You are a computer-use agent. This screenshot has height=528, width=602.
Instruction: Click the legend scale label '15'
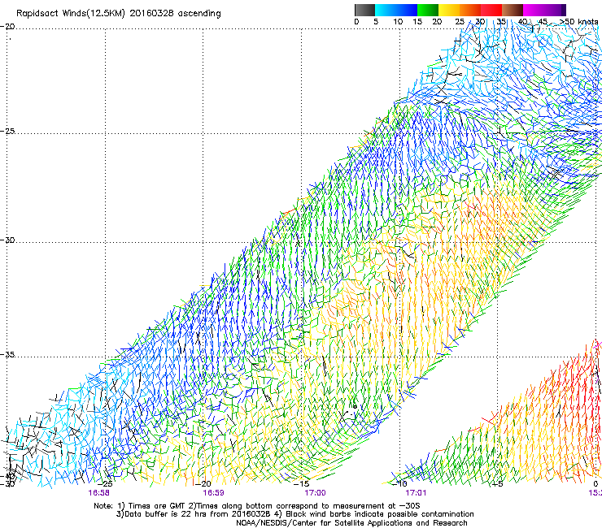click(x=417, y=22)
